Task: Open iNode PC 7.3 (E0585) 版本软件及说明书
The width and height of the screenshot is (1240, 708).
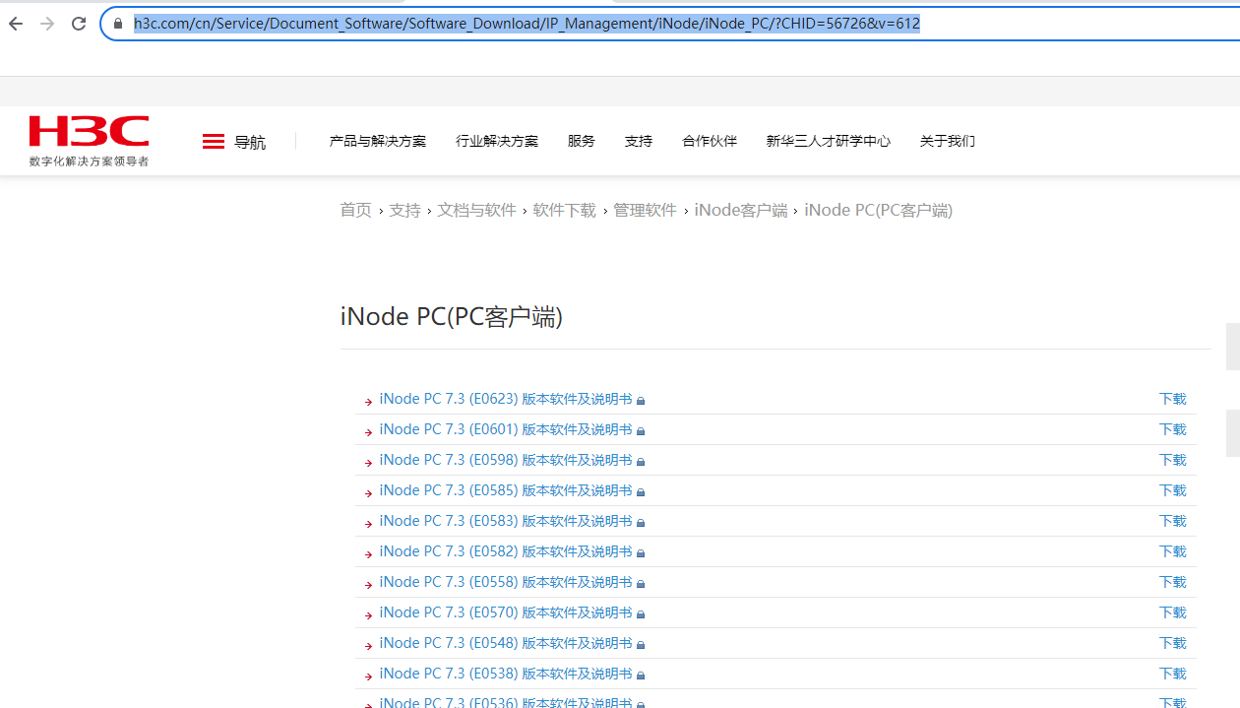Action: pyautogui.click(x=506, y=490)
